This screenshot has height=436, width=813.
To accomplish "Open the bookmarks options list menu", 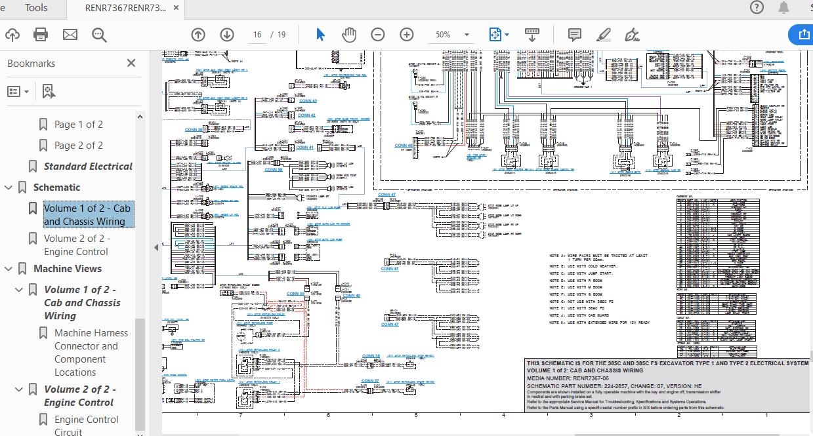I will 18,92.
